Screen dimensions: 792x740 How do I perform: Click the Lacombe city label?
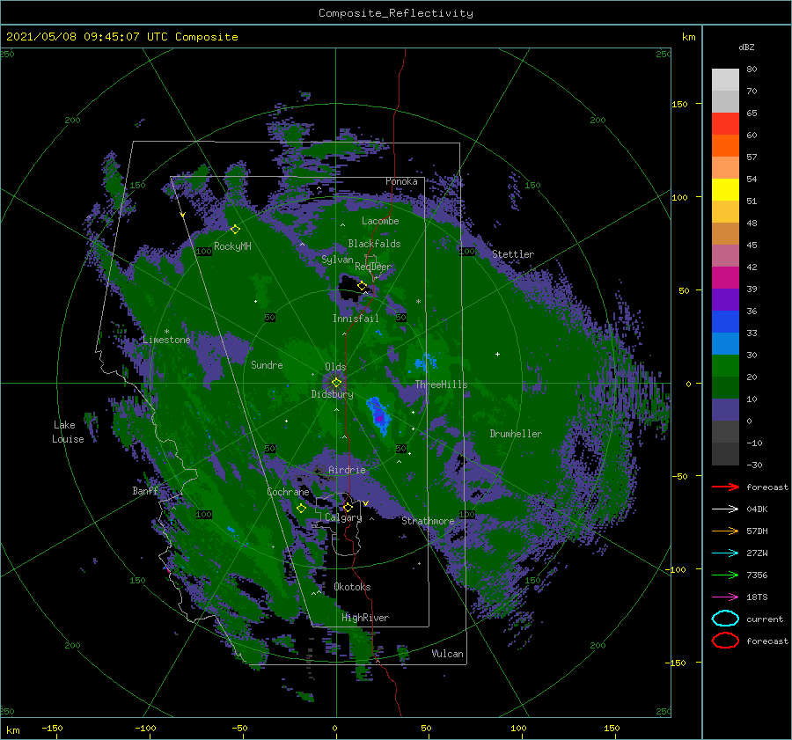click(380, 221)
